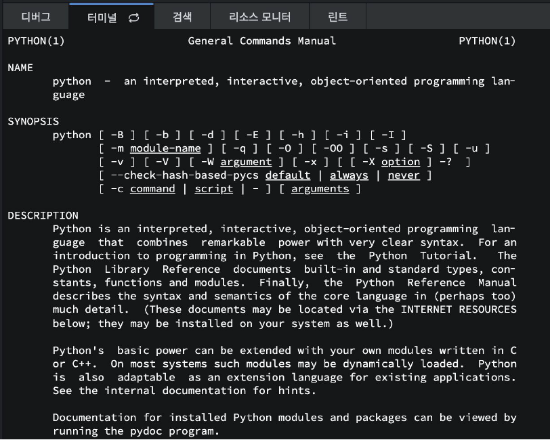550x440 pixels.
Task: Switch to the 디버그 tab
Action: [36, 17]
